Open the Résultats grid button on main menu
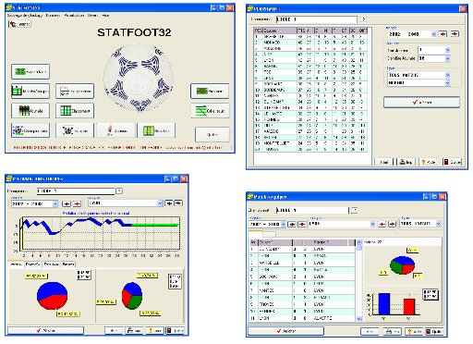This screenshot has height=344, width=473. point(156,130)
